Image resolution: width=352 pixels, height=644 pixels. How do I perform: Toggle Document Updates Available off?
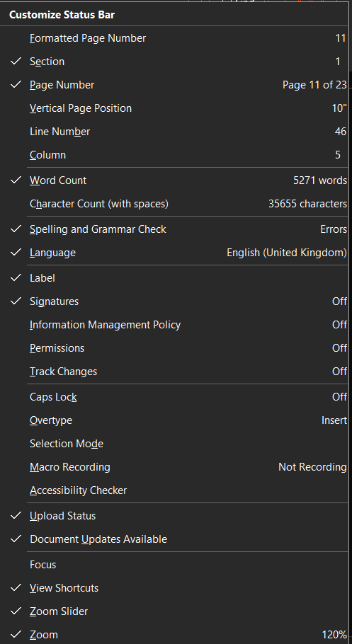174,540
